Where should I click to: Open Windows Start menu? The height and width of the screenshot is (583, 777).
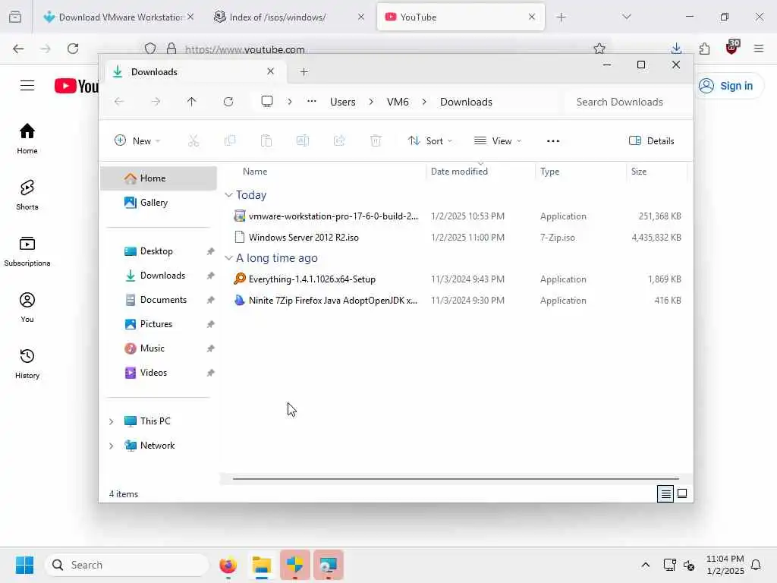(24, 565)
